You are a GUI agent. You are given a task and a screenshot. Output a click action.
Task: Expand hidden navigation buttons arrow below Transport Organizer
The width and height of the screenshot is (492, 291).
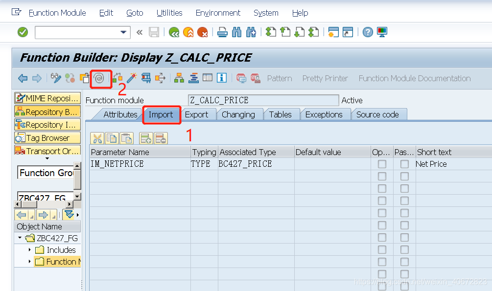47,158
